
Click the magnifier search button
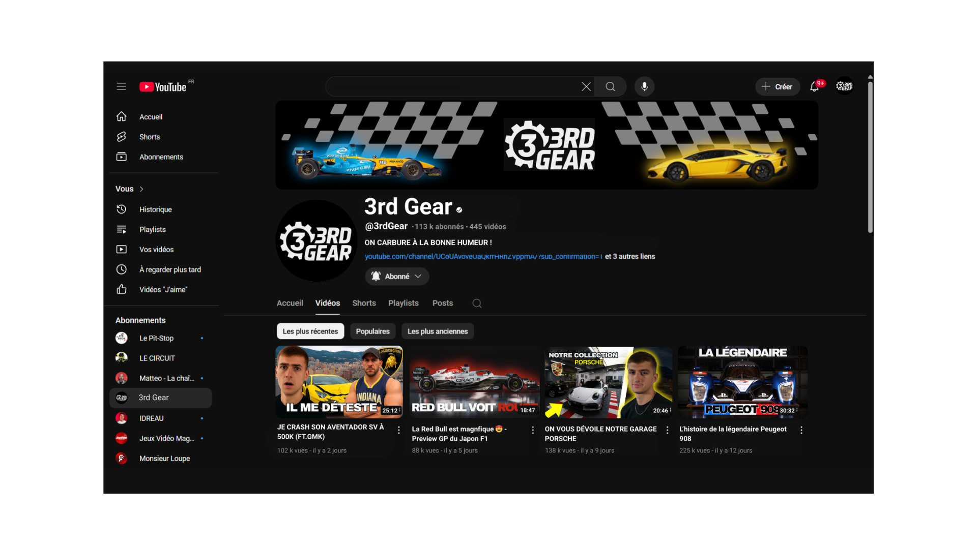tap(610, 86)
